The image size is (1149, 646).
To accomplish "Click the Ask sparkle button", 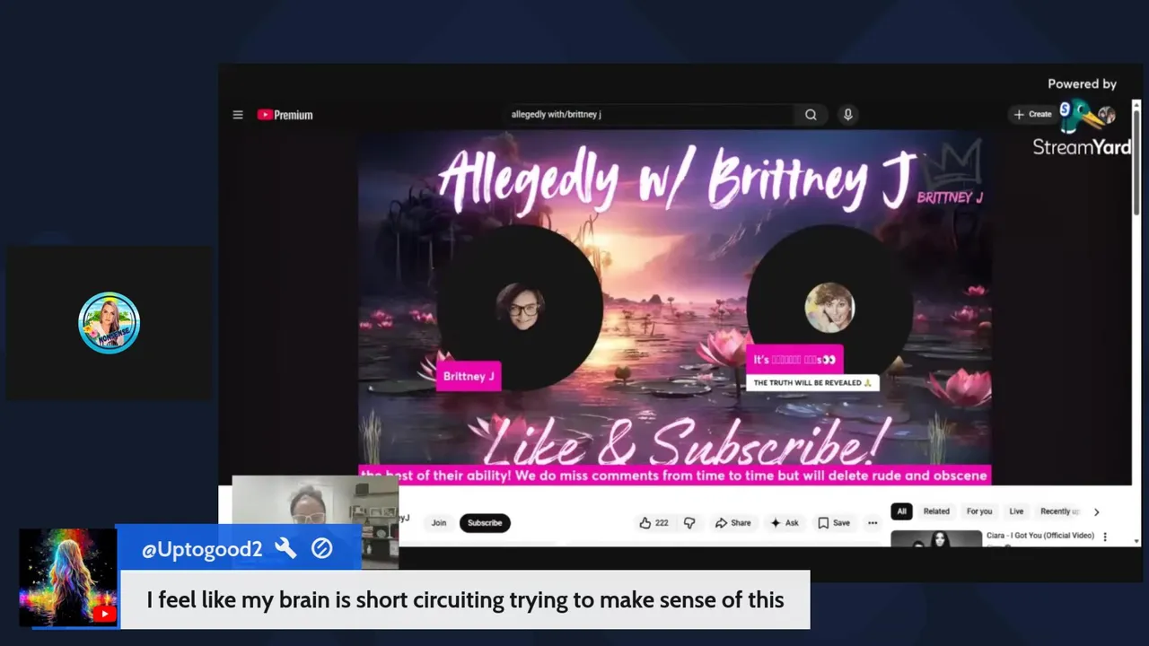I will click(x=785, y=523).
